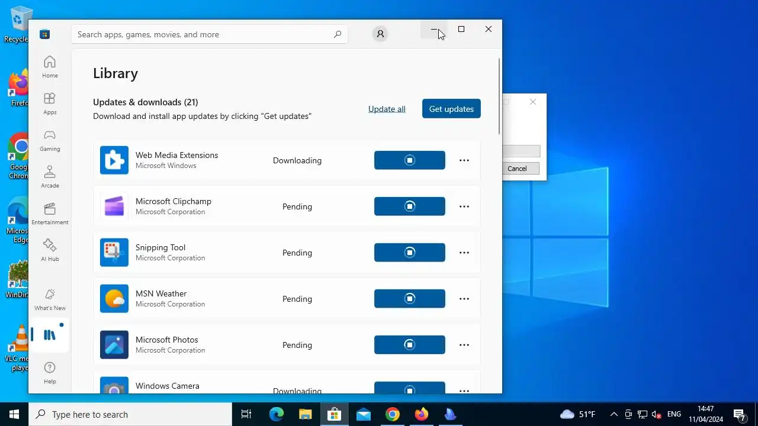
Task: Click the Snipping Tool title
Action: click(x=160, y=247)
